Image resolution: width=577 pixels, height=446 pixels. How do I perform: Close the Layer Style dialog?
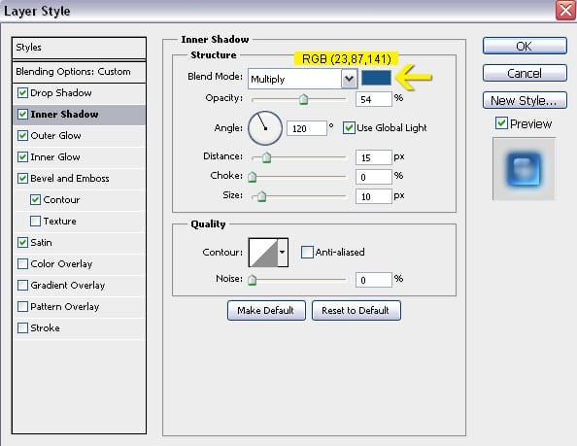tap(565, 10)
